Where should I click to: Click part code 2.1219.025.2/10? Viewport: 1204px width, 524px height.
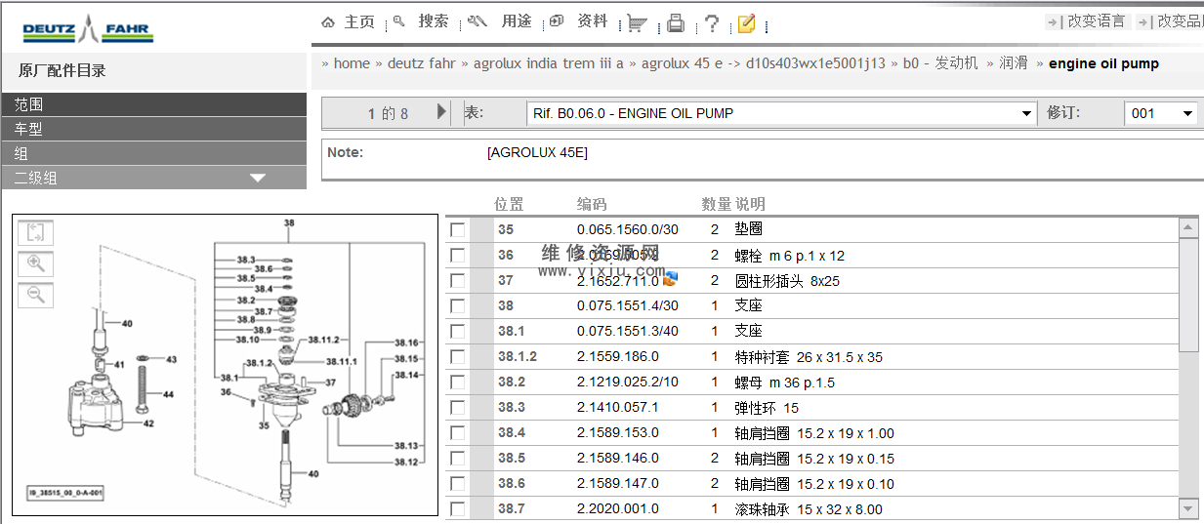click(627, 382)
